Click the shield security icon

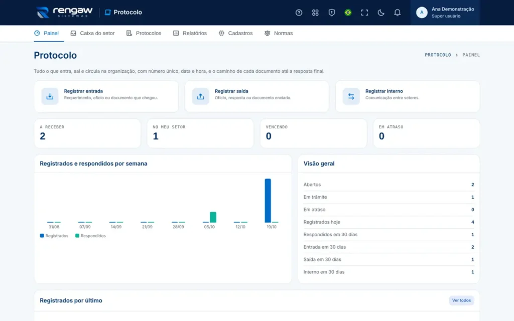332,13
